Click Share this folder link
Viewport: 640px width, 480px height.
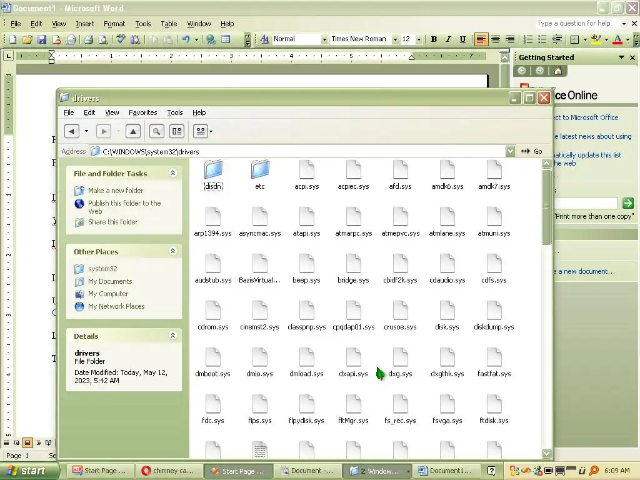tap(112, 222)
